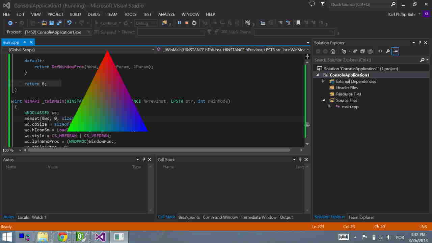This screenshot has height=243, width=432.
Task: Open the Windows Start button
Action: coord(7,237)
